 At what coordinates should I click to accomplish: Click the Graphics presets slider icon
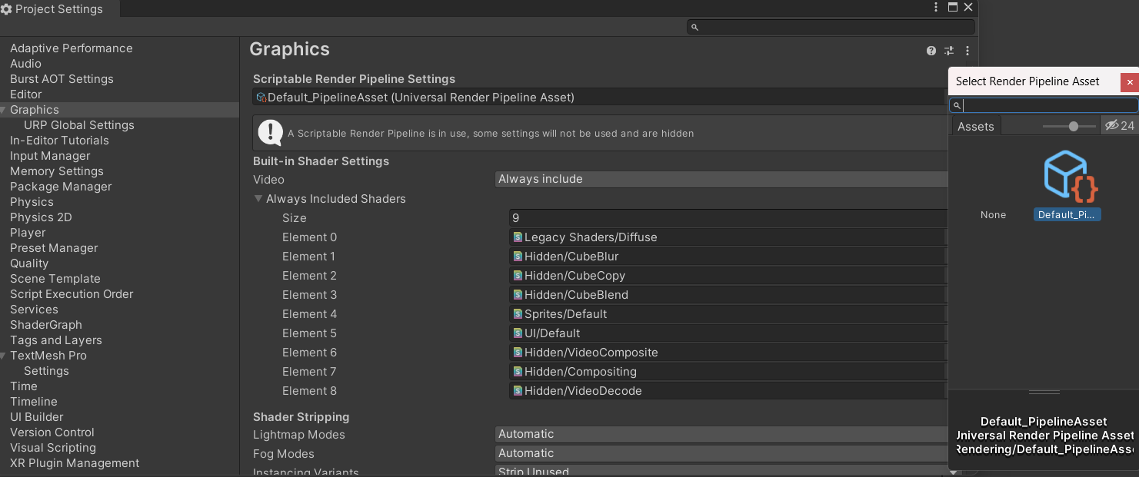[949, 51]
